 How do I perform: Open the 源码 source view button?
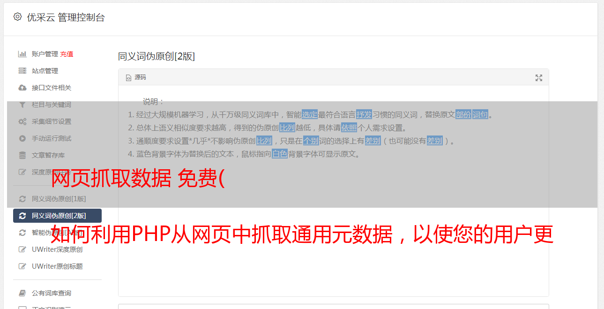point(136,77)
